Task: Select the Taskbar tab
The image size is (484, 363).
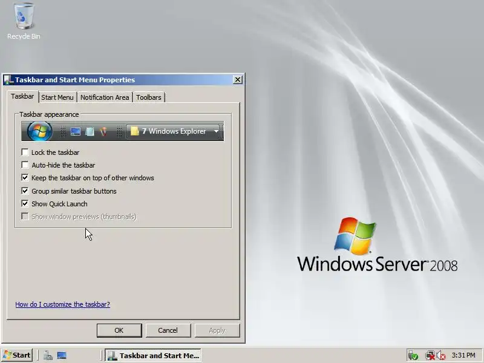Action: click(x=22, y=96)
